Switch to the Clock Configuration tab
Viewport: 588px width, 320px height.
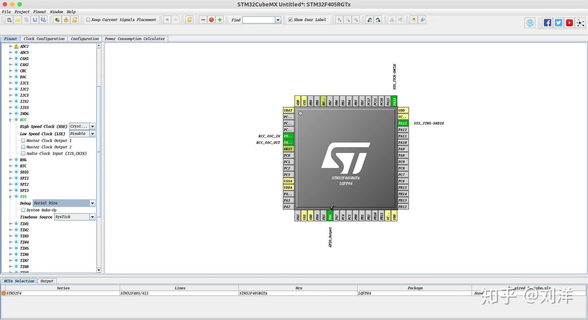[44, 39]
